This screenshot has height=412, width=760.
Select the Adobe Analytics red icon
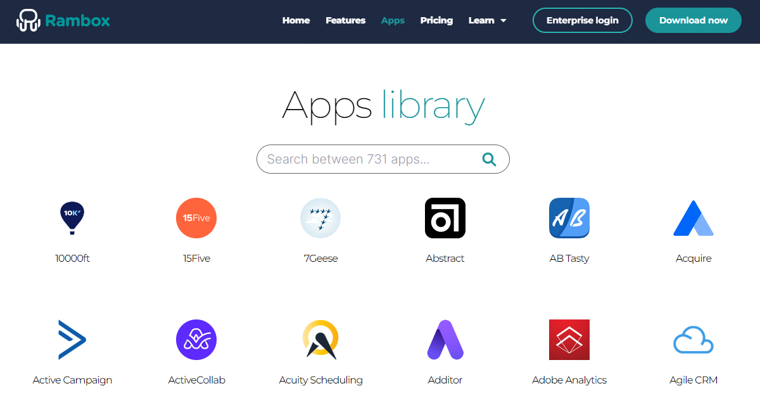click(569, 340)
